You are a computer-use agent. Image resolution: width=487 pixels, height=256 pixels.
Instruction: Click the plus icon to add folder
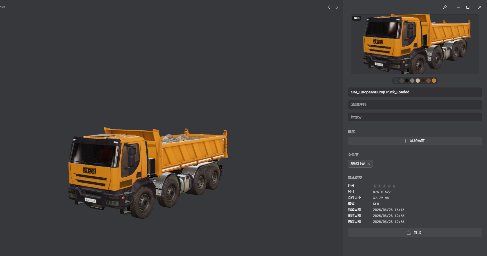point(378,164)
